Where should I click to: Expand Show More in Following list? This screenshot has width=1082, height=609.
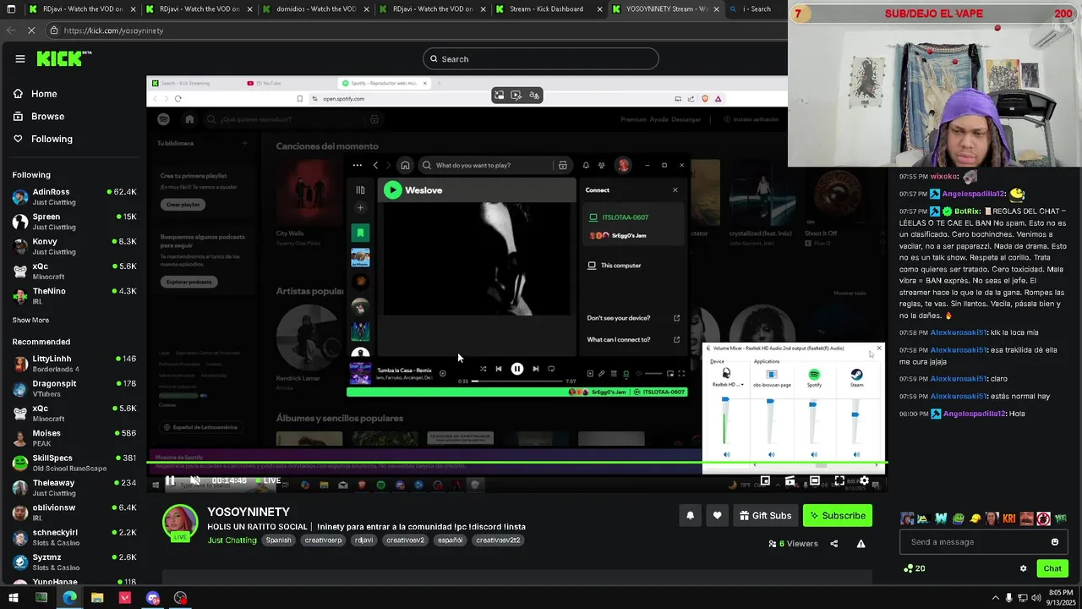click(30, 321)
